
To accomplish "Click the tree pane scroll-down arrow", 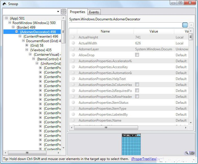I will coord(63,148).
